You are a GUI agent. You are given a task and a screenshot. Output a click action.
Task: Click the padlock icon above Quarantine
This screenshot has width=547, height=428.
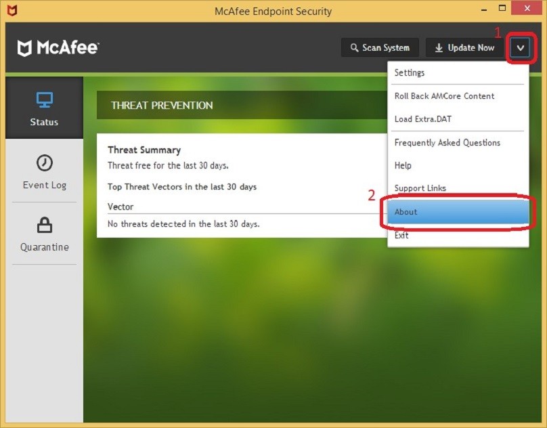tap(45, 225)
